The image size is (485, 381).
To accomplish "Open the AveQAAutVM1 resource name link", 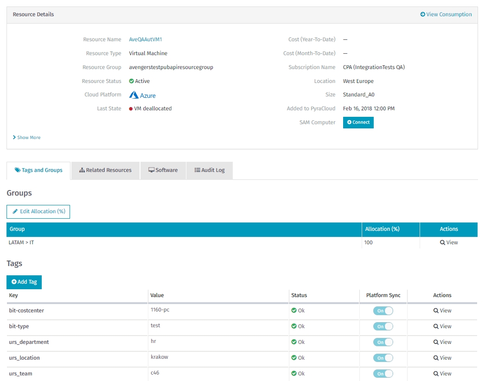I will coord(145,39).
